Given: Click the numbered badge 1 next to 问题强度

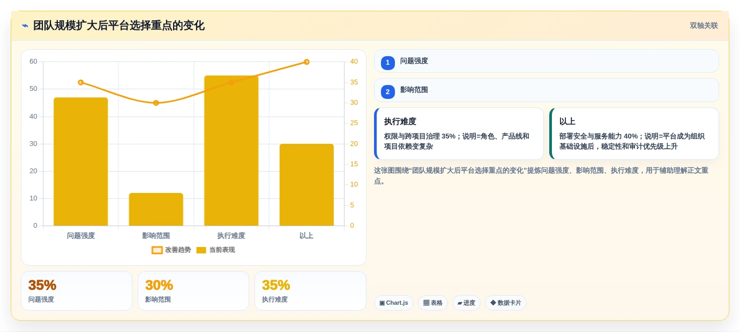Looking at the screenshot, I should click(x=388, y=63).
